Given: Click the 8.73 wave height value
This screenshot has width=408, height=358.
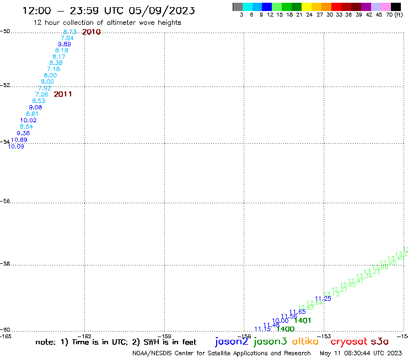Looking at the screenshot, I should click(x=69, y=32).
